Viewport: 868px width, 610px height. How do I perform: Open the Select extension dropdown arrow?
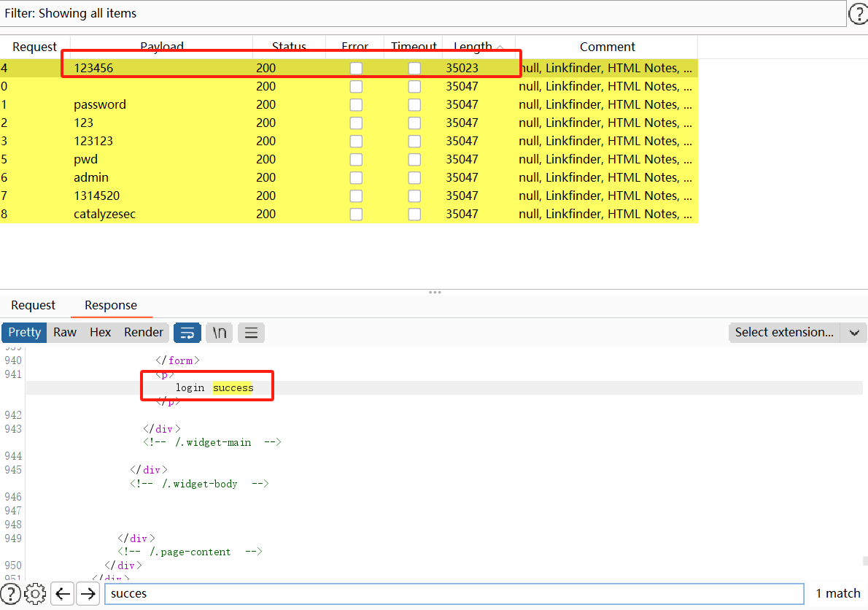pyautogui.click(x=854, y=333)
